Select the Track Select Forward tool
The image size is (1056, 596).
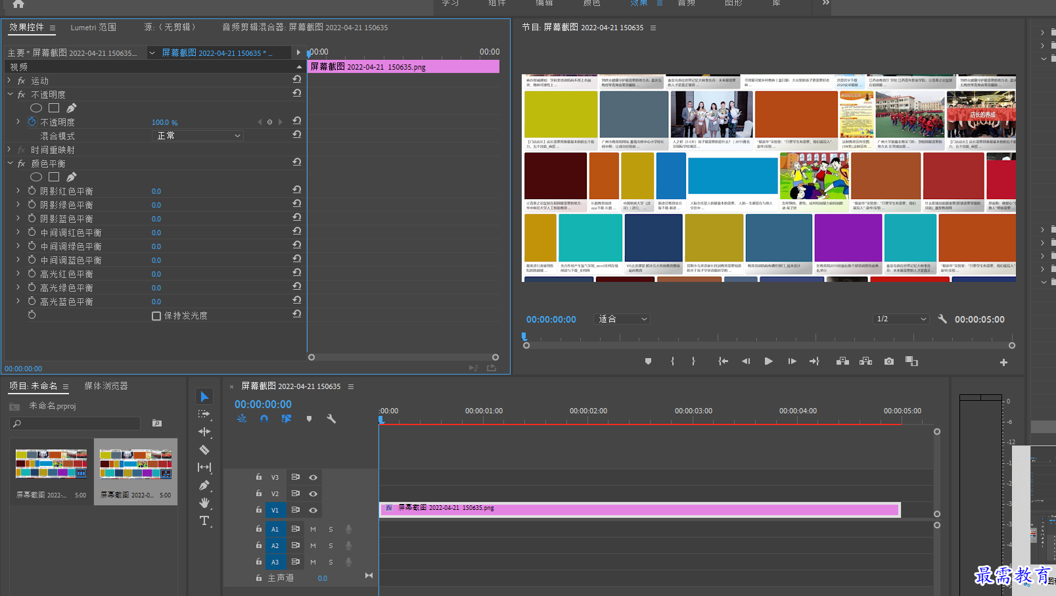pyautogui.click(x=204, y=414)
